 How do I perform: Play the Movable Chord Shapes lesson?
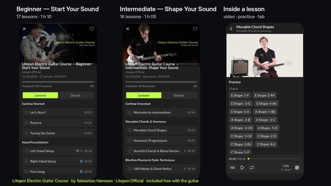242,168
